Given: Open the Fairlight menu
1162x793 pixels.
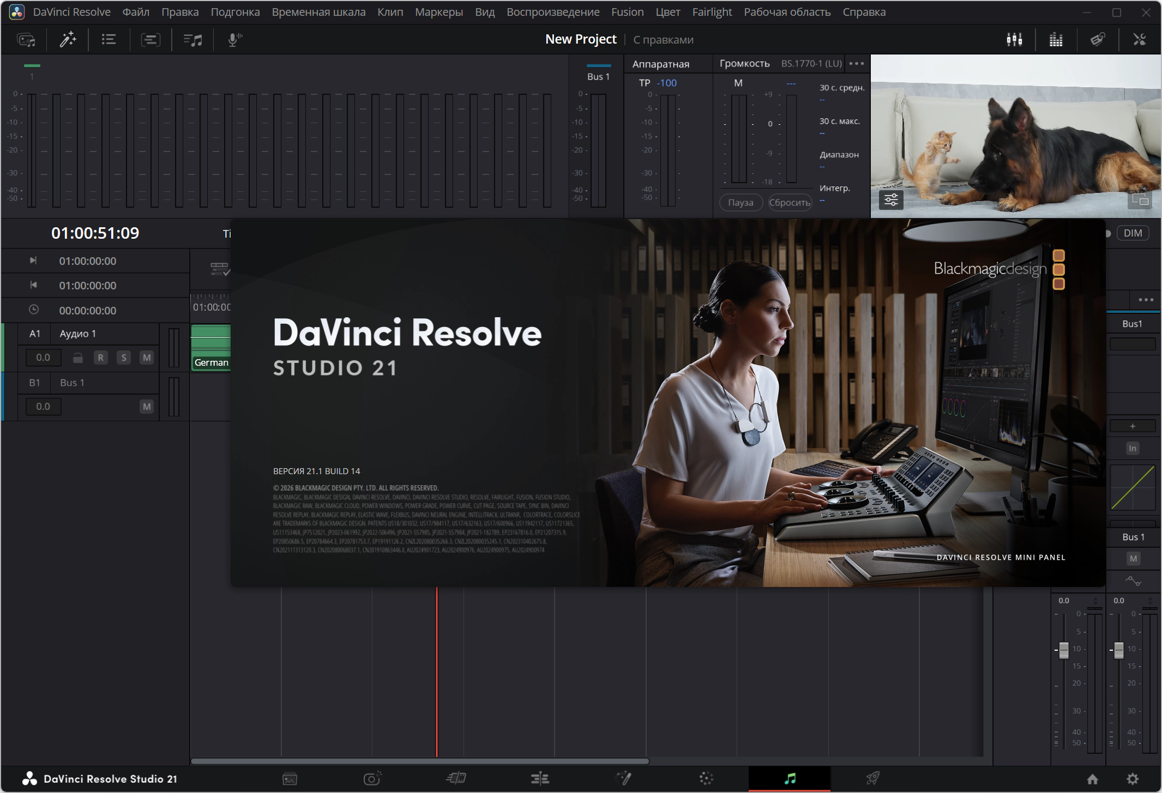Looking at the screenshot, I should [x=712, y=12].
